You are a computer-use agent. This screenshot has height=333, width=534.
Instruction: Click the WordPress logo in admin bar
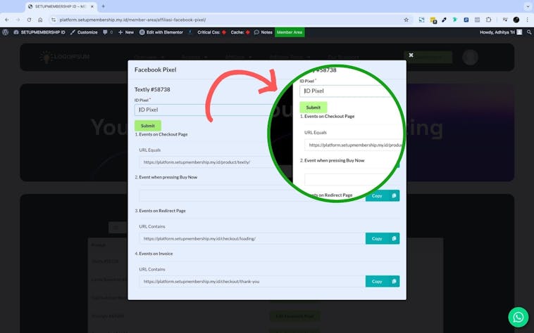tap(6, 32)
